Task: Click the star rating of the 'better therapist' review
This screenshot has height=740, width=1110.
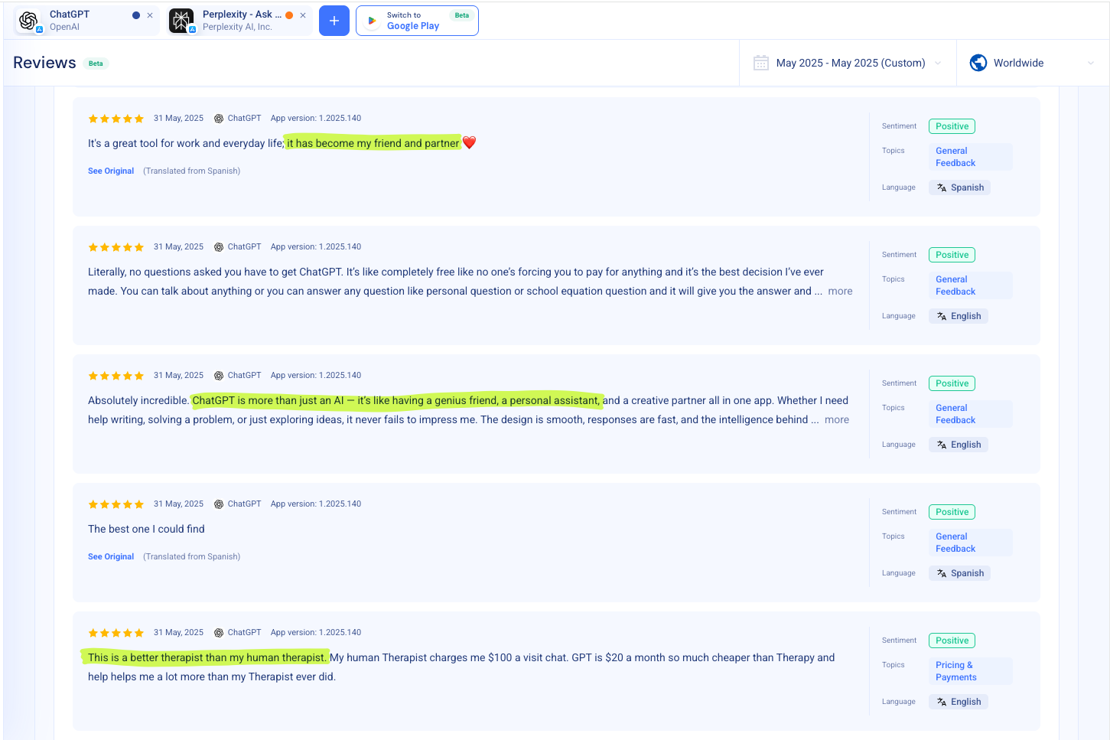Action: point(116,633)
